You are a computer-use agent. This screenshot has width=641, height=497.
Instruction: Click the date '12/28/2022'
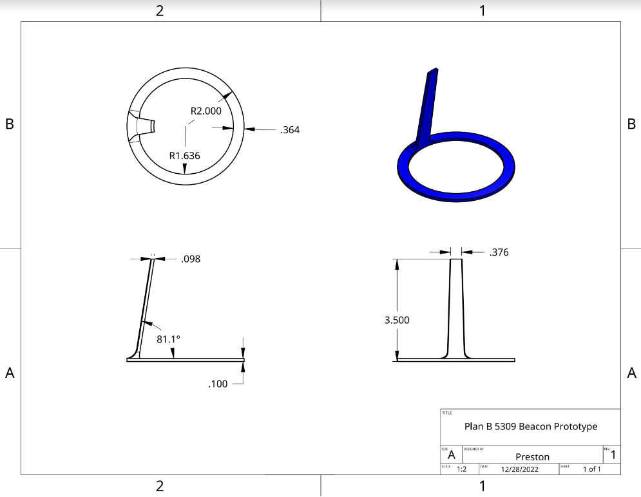pos(520,469)
